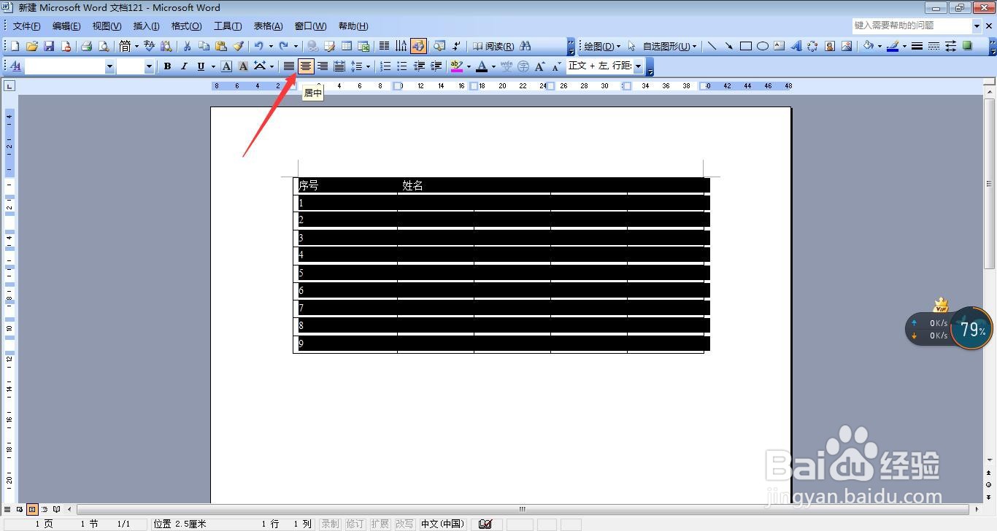997x531 pixels.
Task: Select the Rectangle drawing tool
Action: (x=746, y=46)
